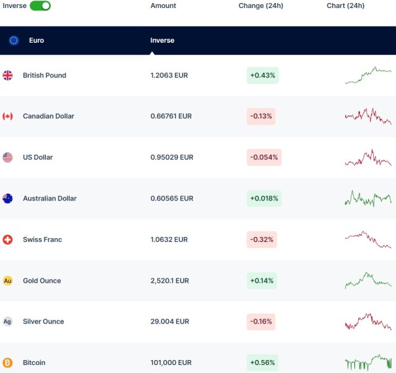
Task: Click the Bitcoin logo icon
Action: [x=7, y=362]
